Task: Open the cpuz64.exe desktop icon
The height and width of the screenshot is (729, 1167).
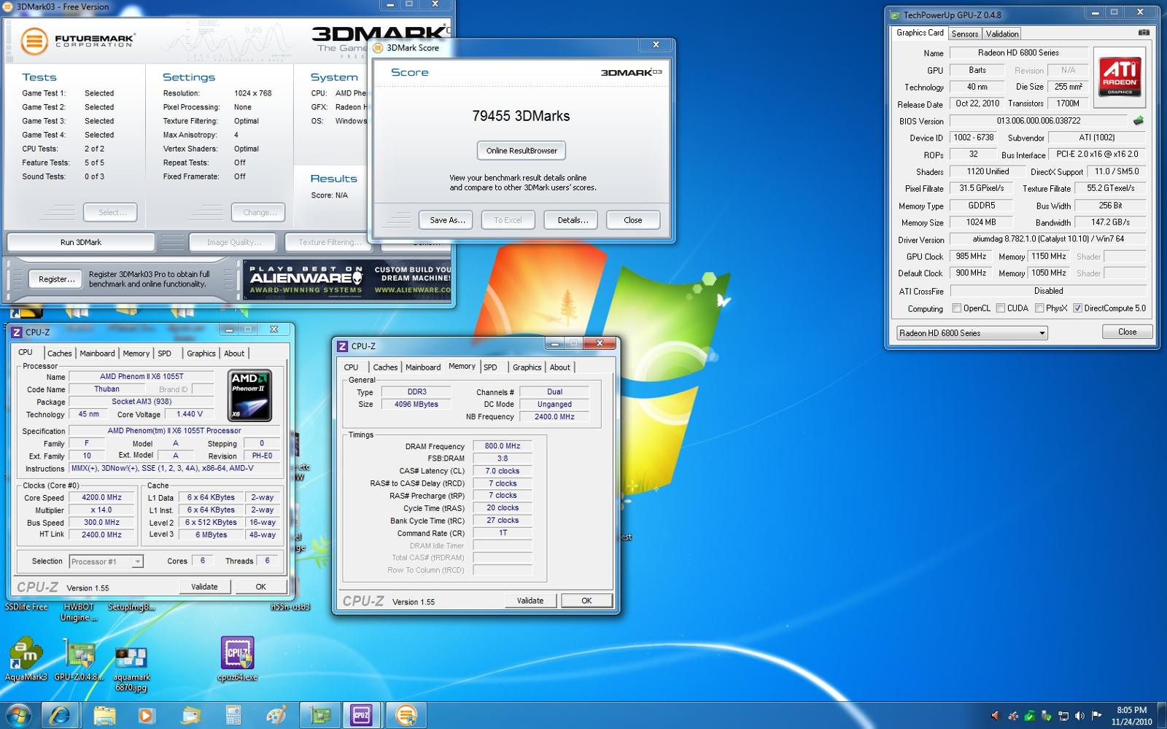Action: click(x=237, y=658)
